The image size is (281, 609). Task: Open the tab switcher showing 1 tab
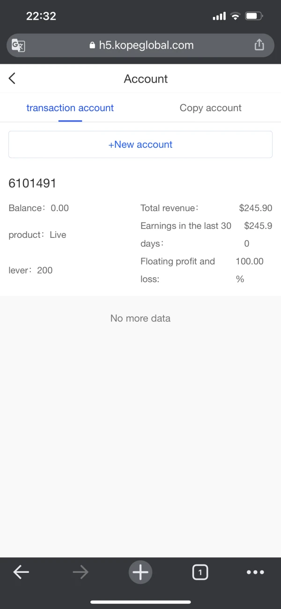click(200, 572)
